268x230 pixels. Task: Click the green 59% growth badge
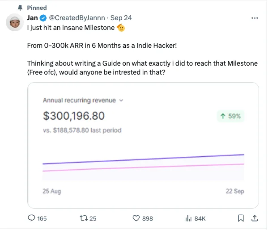pos(230,116)
